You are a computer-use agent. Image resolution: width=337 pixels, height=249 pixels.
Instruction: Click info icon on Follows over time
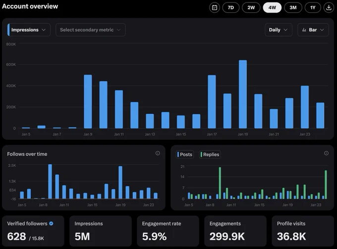[x=158, y=153]
